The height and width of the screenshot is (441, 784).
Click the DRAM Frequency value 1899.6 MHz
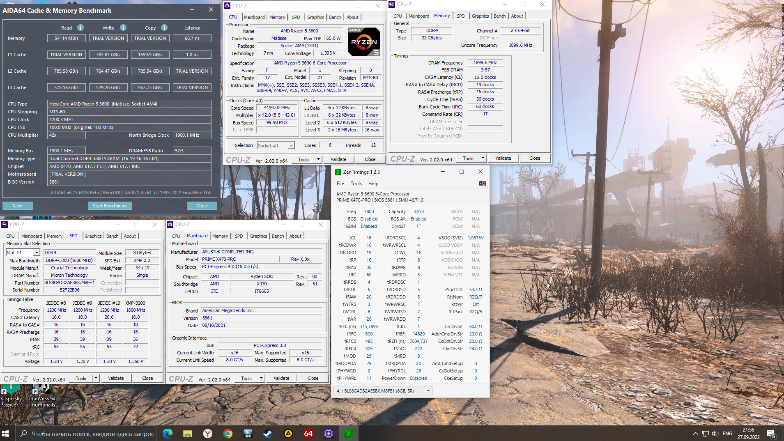tap(485, 62)
